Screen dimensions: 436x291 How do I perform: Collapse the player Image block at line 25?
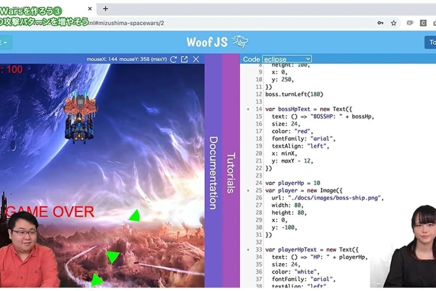pyautogui.click(x=248, y=191)
